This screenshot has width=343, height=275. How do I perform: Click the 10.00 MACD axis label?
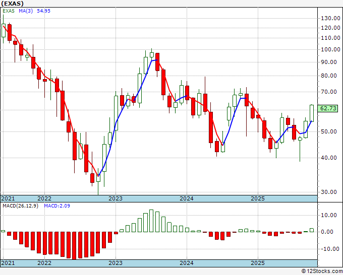point(329,215)
